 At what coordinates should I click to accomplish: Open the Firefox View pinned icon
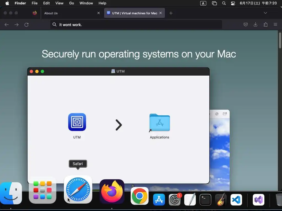tap(35, 13)
